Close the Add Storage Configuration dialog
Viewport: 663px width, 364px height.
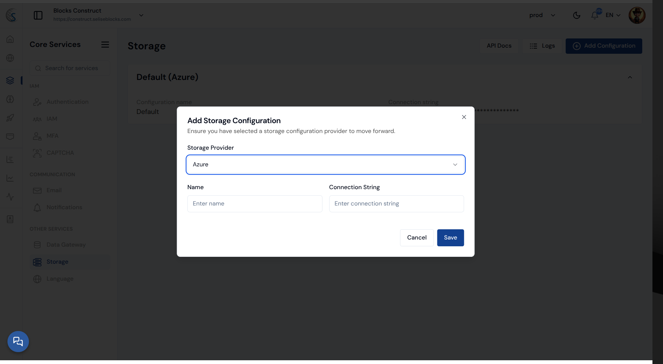click(464, 117)
